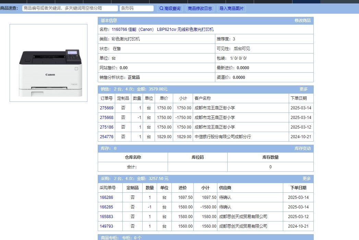The image size is (359, 240).
Task: Click the 商品专柜 section title
Action: point(110,238)
